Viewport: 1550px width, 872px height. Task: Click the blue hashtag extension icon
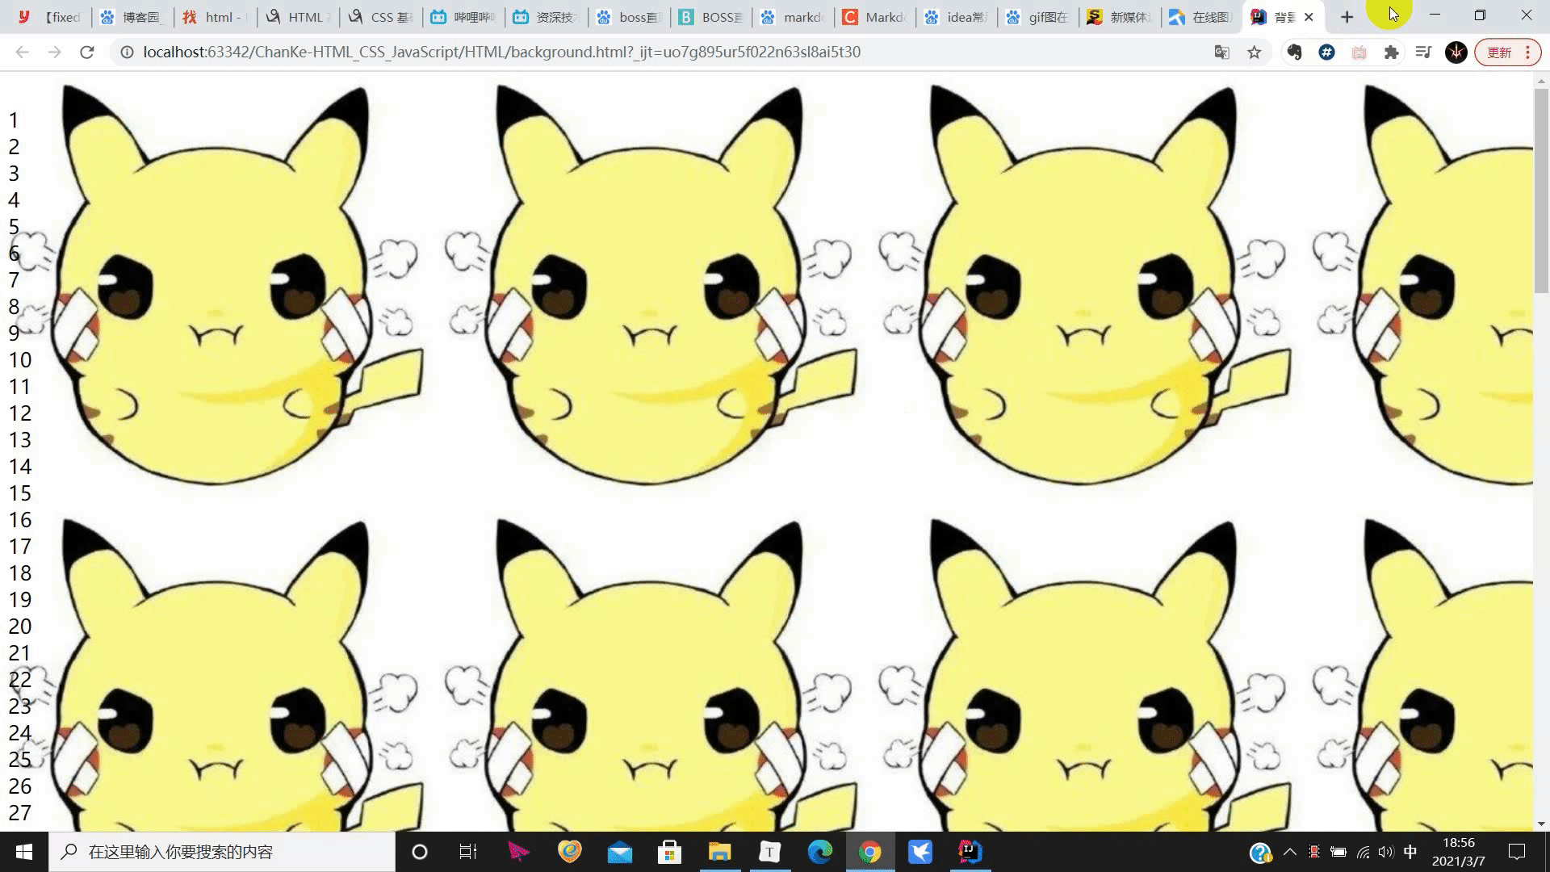(1326, 52)
